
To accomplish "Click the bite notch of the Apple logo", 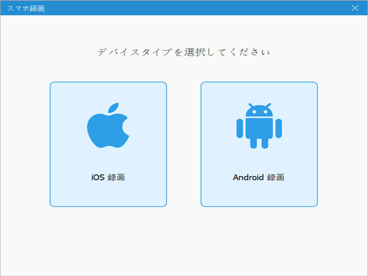I will [x=126, y=126].
